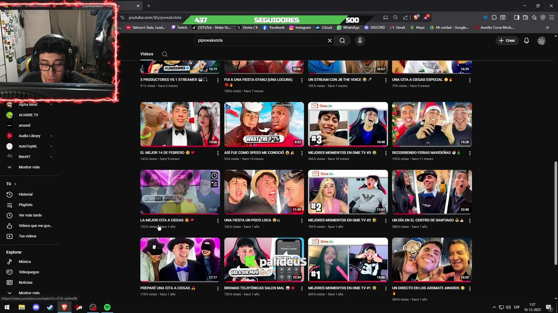The image size is (558, 313).
Task: Show more bookmarks with the double chevron
Action: (x=548, y=27)
